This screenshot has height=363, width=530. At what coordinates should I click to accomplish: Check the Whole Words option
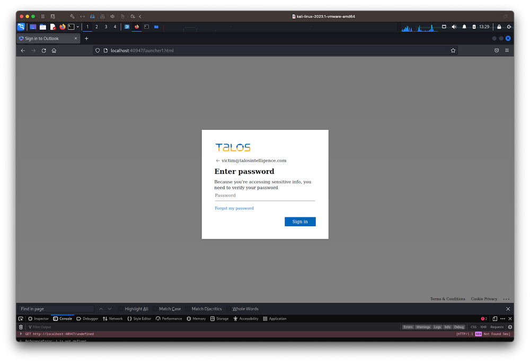pos(229,309)
